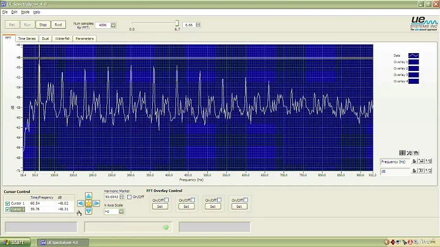Image resolution: width=440 pixels, height=247 pixels.
Task: Open the File menu
Action: click(5, 12)
